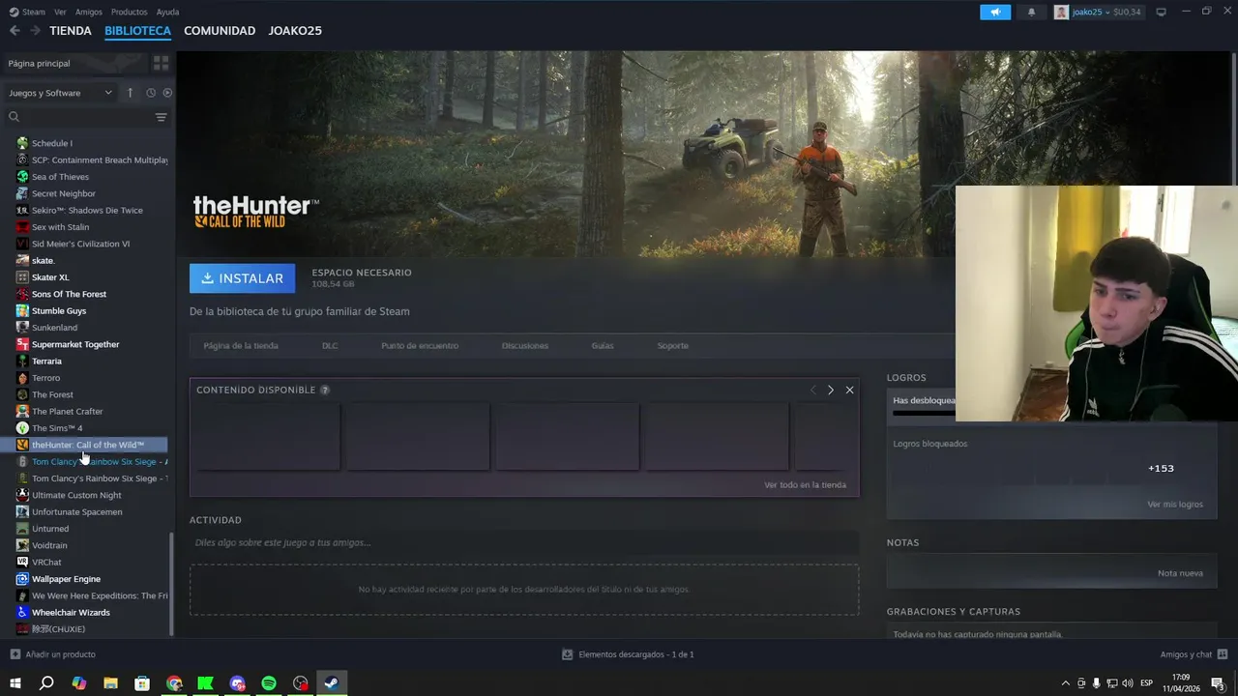Switch library to grid collections view
This screenshot has height=696, width=1238.
[161, 63]
